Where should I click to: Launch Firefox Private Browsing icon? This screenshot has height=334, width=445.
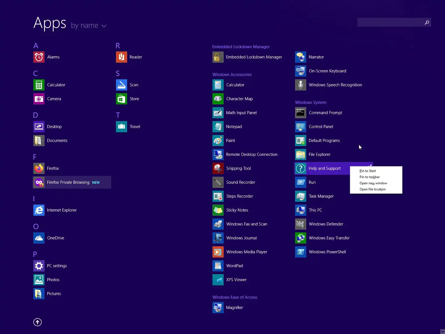(39, 182)
